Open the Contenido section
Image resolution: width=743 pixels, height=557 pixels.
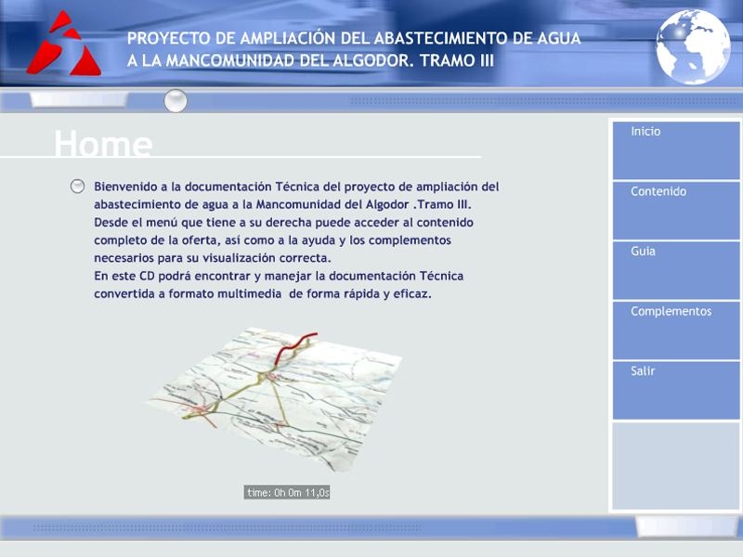point(676,211)
